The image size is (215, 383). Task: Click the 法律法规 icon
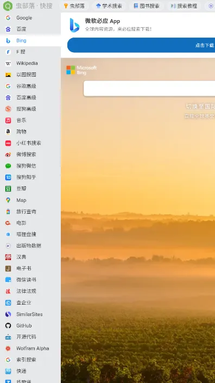click(x=8, y=292)
